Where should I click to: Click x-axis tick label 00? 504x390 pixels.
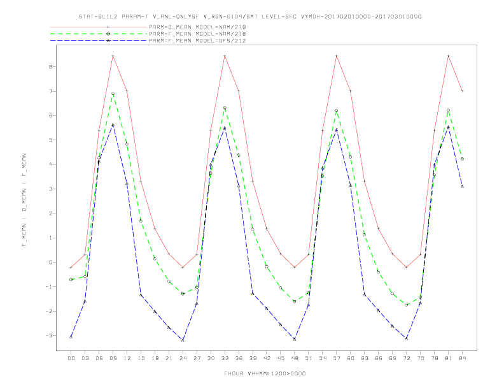click(71, 358)
